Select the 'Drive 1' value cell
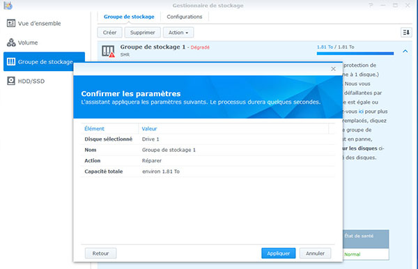 (x=150, y=139)
